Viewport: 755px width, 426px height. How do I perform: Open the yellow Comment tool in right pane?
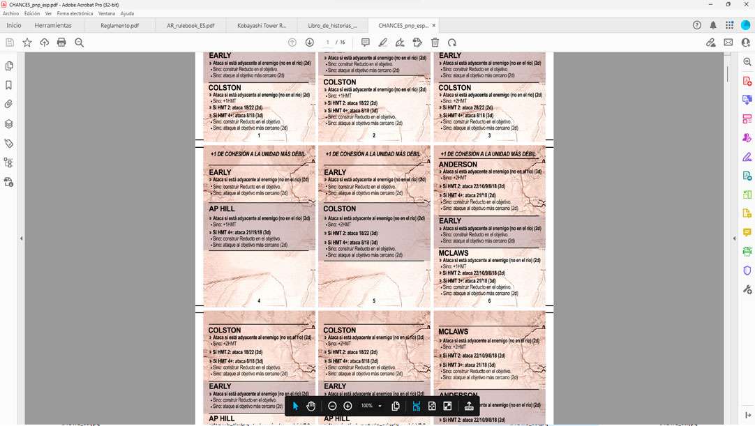click(x=747, y=232)
